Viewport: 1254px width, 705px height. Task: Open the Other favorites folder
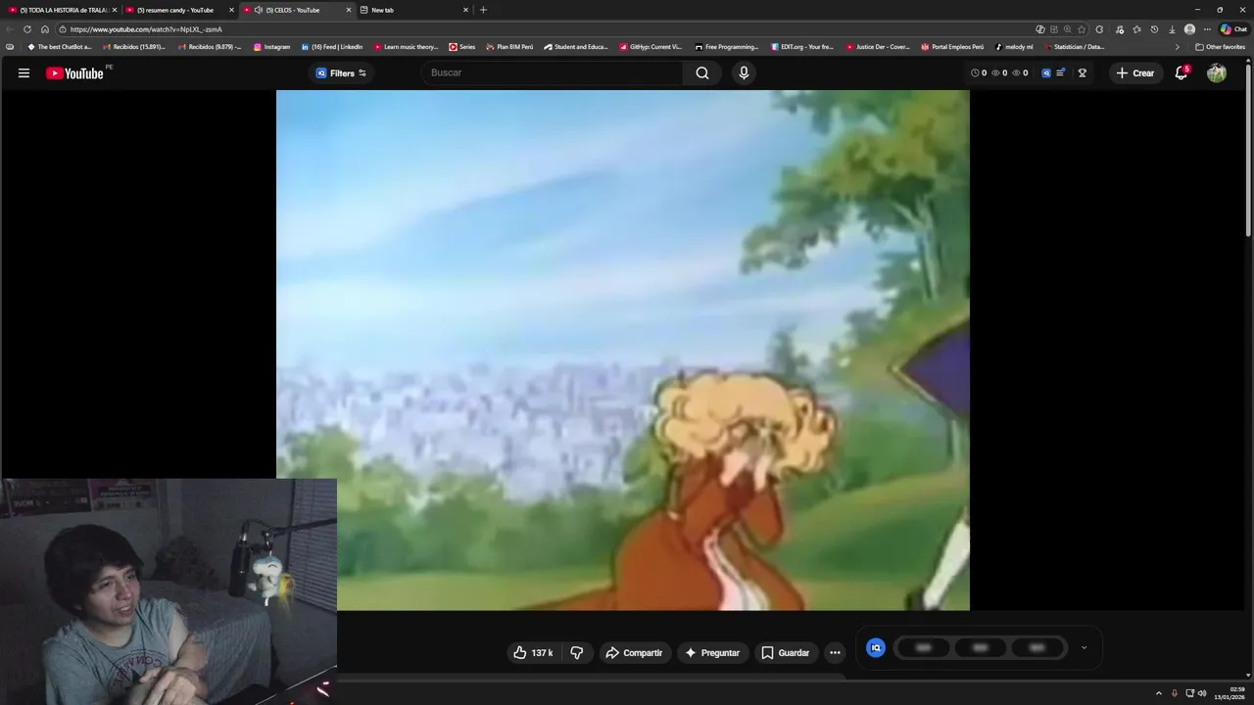click(x=1221, y=47)
